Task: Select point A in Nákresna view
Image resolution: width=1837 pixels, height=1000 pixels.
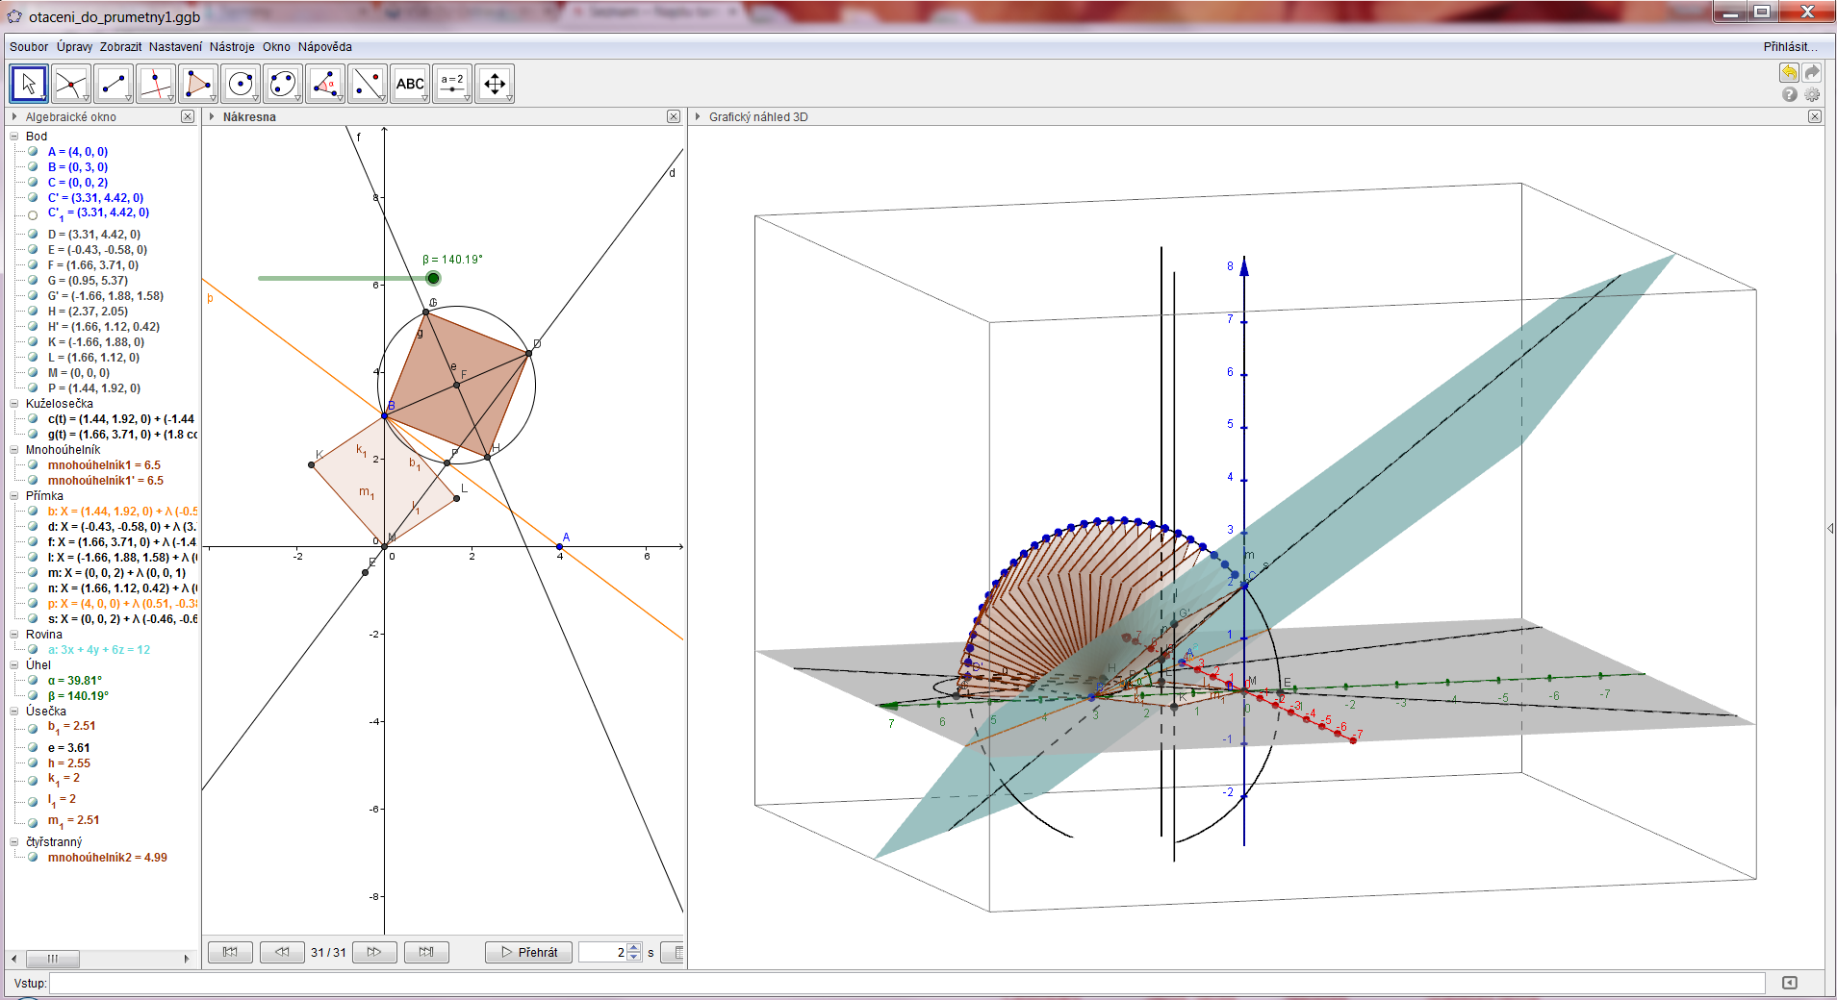Action: click(560, 546)
